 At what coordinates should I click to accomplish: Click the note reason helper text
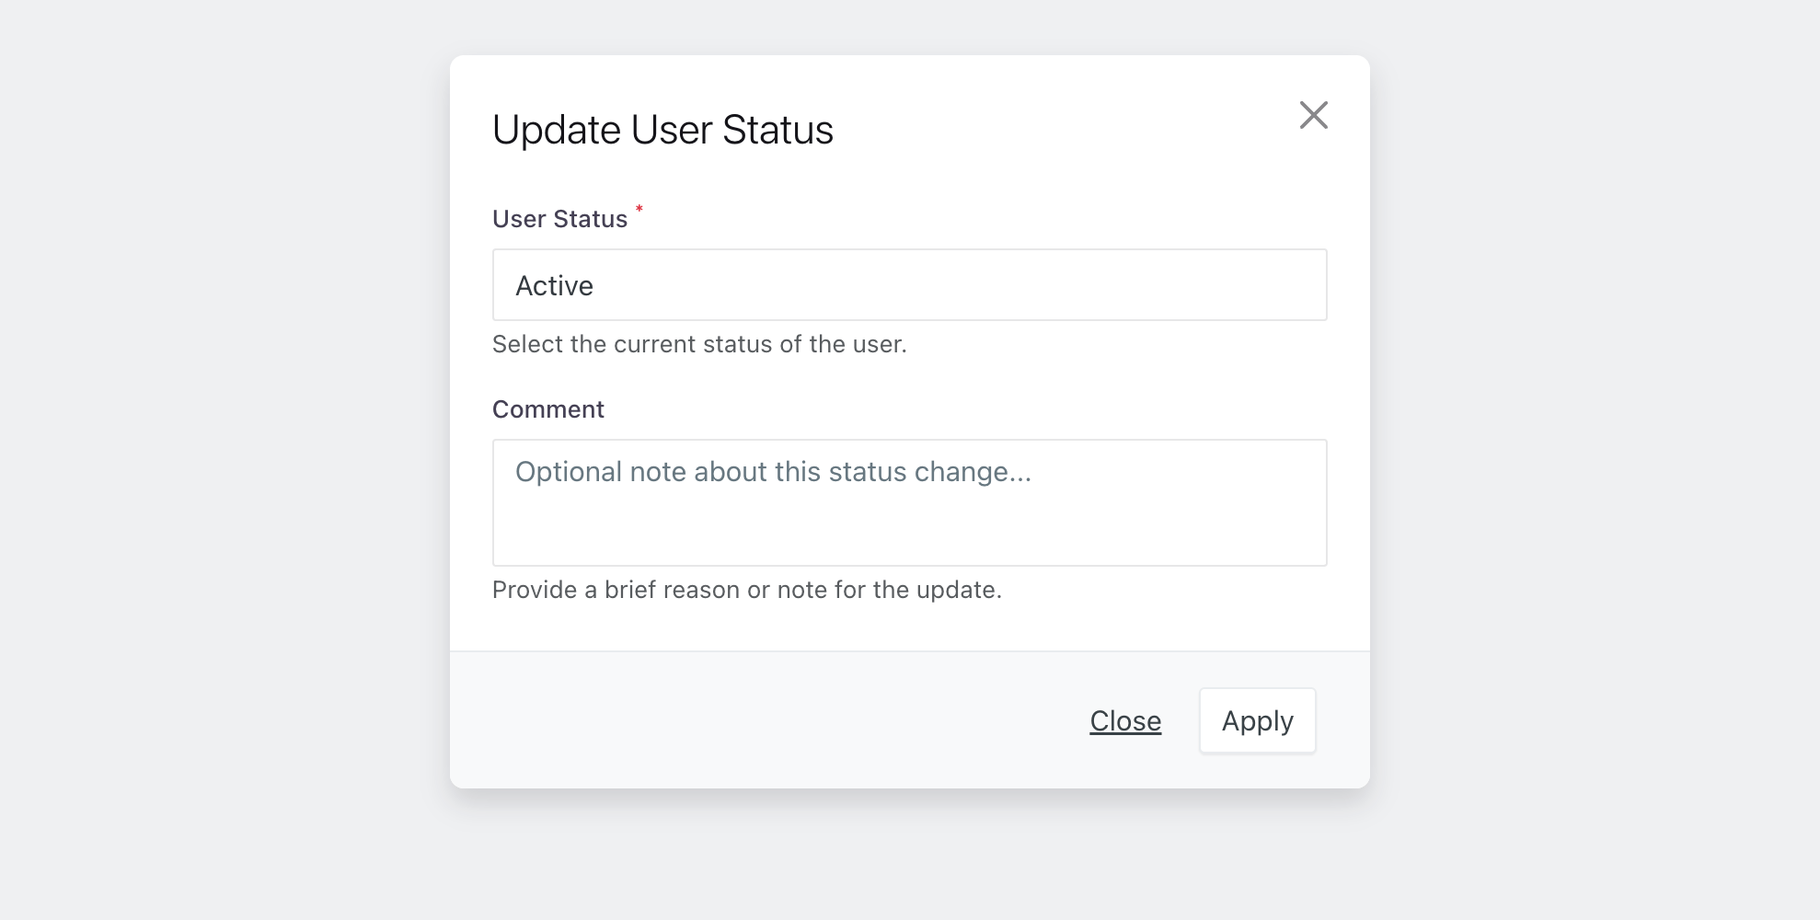click(747, 589)
